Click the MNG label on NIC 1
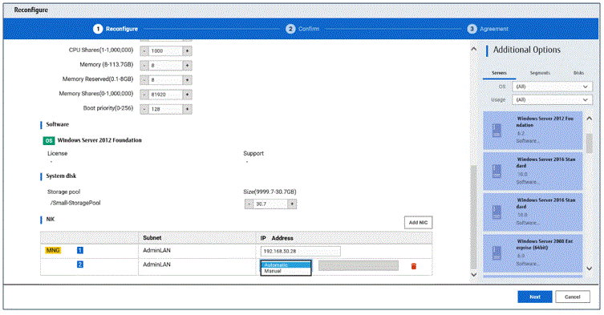The image size is (604, 315). pos(53,250)
